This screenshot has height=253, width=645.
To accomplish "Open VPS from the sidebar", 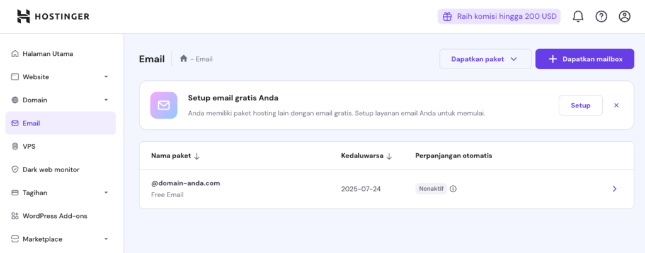I will 29,146.
